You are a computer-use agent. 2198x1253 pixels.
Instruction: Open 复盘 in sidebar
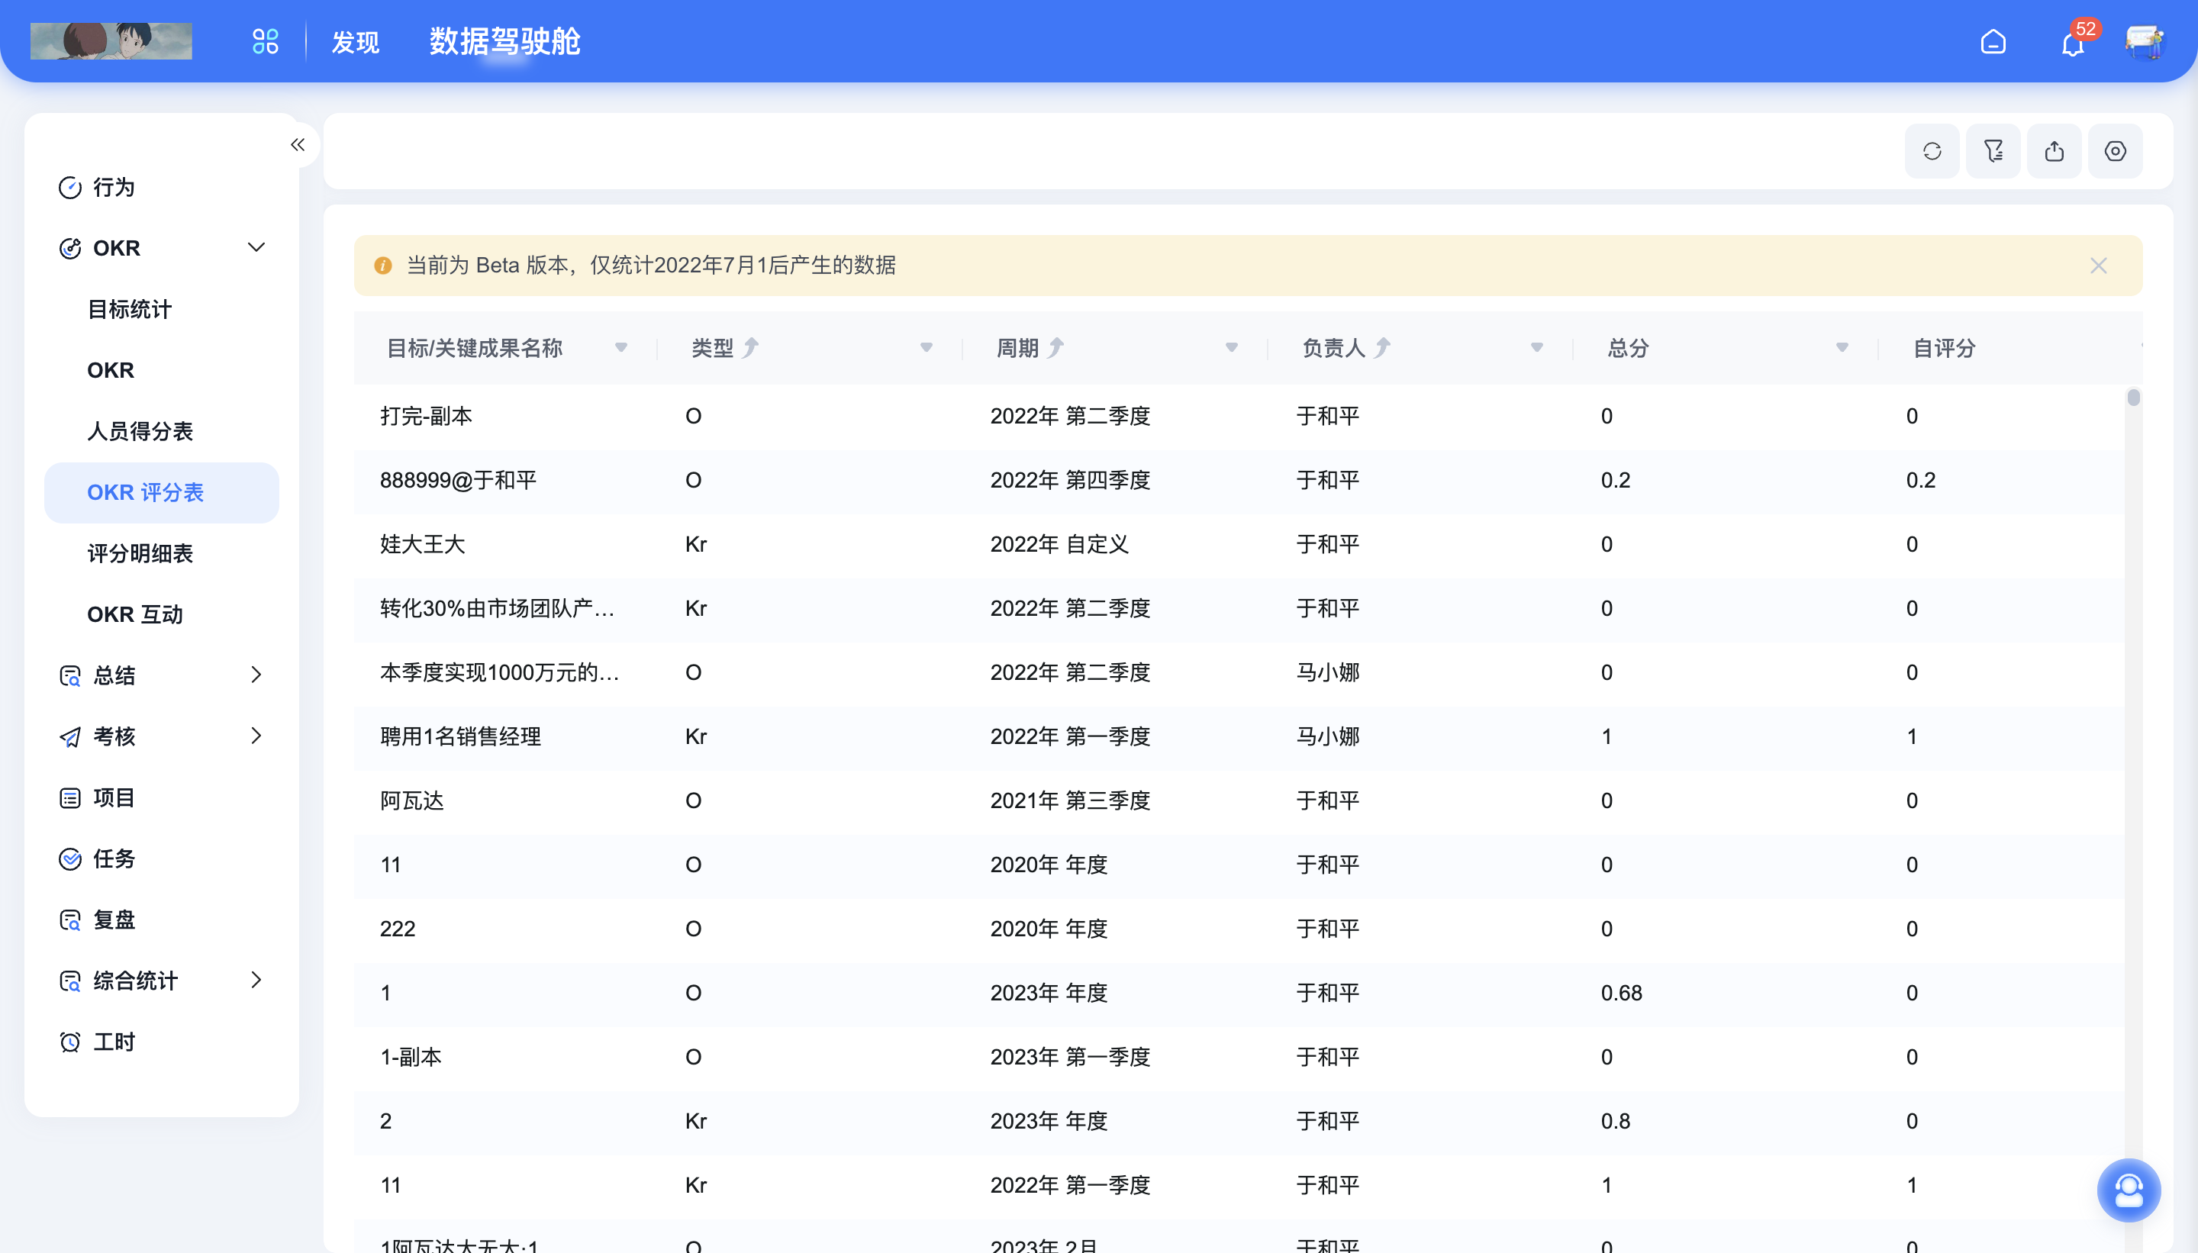tap(162, 920)
